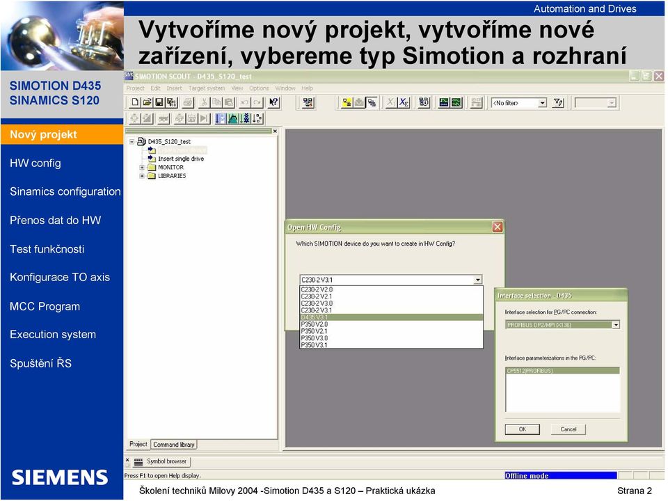
Task: Select P350 V3.1 in device list
Action: [392, 345]
